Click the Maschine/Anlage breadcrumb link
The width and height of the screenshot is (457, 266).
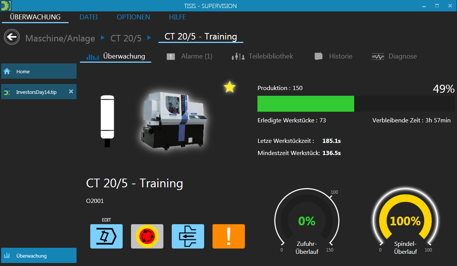point(60,38)
